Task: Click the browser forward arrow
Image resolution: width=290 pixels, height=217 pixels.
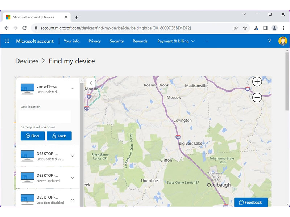Action: 16,28
